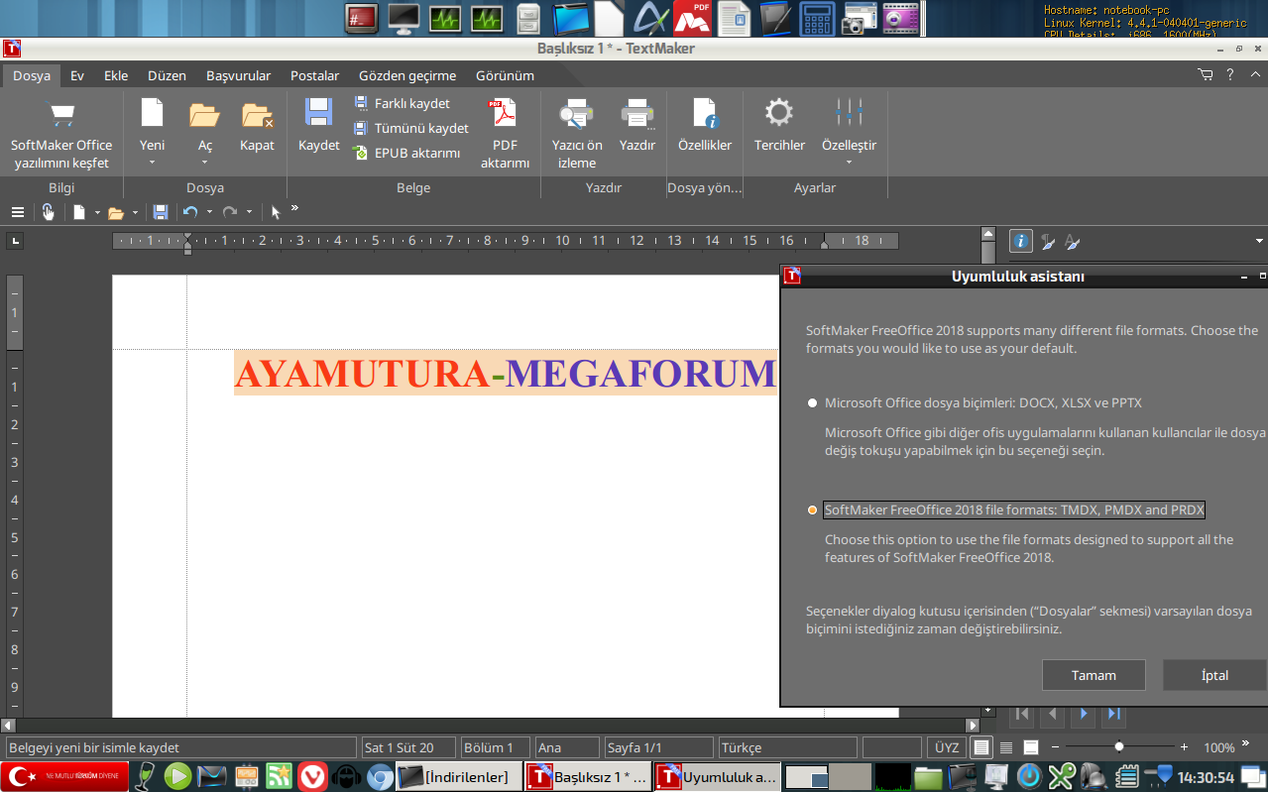Select SoftMaker FreeOffice 2018 file formats radio

[x=813, y=510]
